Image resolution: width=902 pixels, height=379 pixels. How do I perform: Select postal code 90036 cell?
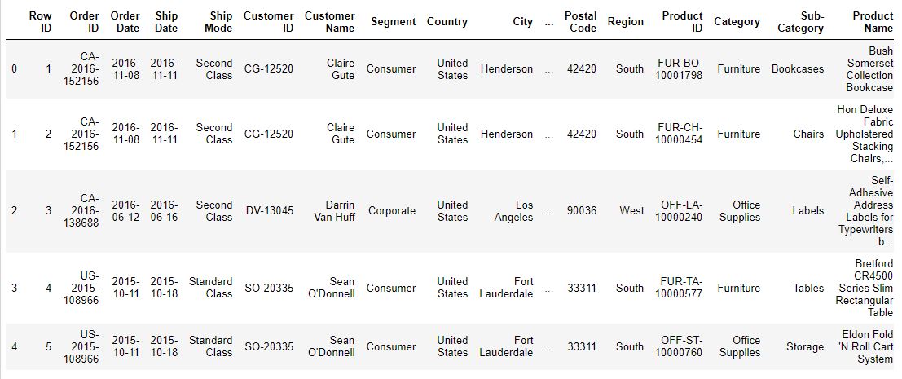point(582,210)
